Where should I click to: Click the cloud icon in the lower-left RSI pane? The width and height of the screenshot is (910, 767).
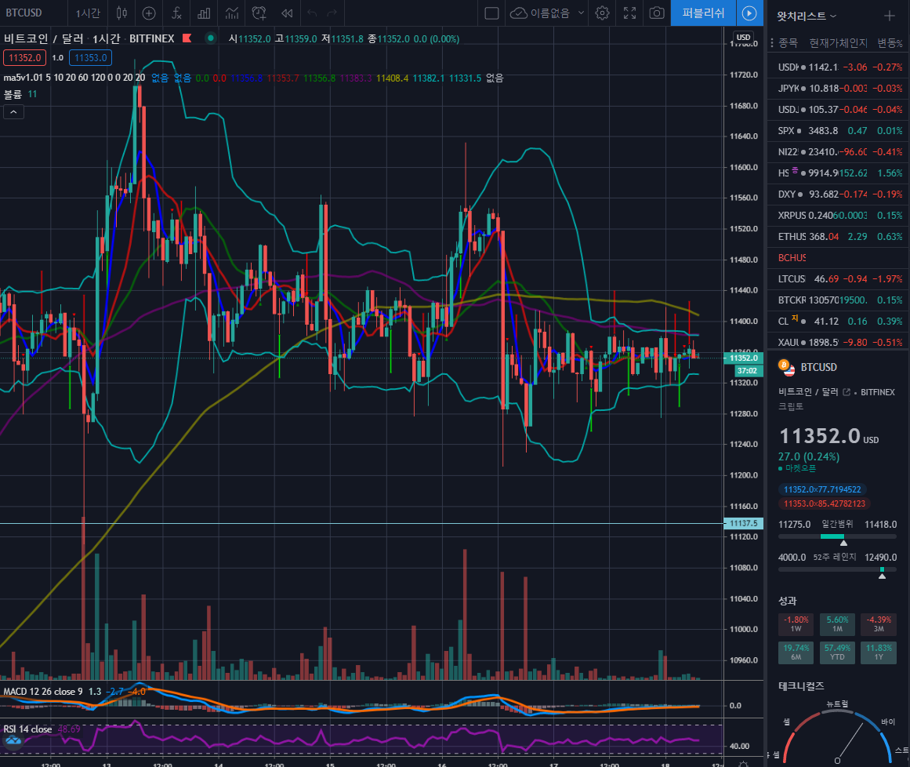pyautogui.click(x=13, y=741)
